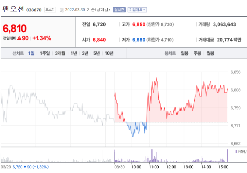The image size is (247, 173).
Task: Switch to the 주봉 candle chart
Action: click(197, 53)
